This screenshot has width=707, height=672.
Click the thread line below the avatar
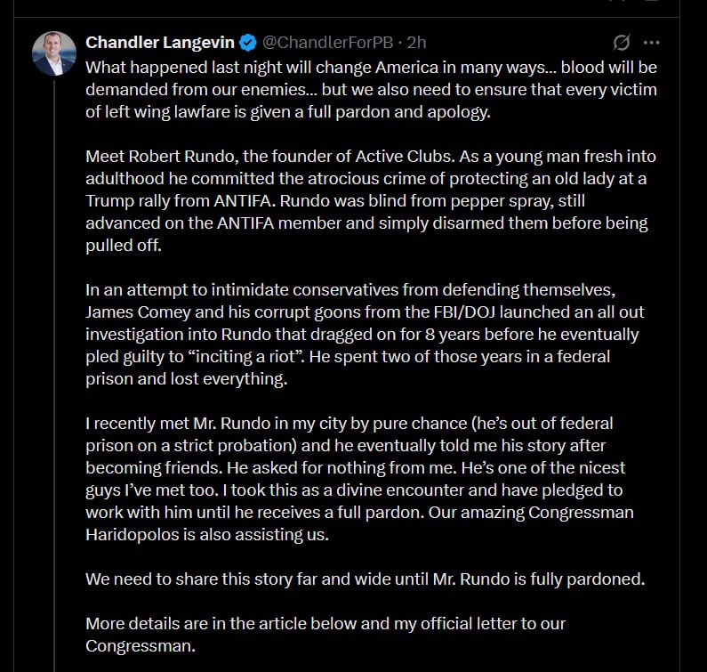54,356
